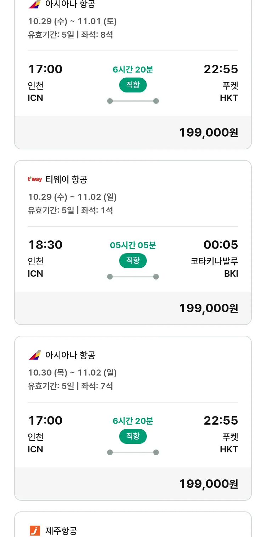
Task: Click Asiana logo on the 10.29 ~ 11.01 card
Action: coord(35,4)
